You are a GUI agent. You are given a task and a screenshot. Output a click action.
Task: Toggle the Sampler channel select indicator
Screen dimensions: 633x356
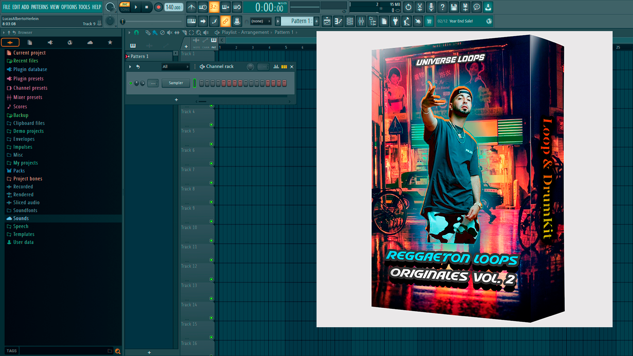pyautogui.click(x=195, y=83)
